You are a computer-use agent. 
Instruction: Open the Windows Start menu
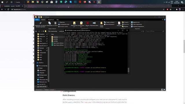(x=2, y=2)
